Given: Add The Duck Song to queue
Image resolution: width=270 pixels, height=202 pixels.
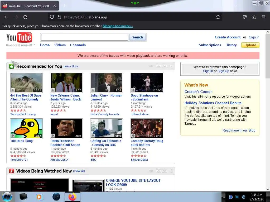Looking at the screenshot, I should pos(13,135).
